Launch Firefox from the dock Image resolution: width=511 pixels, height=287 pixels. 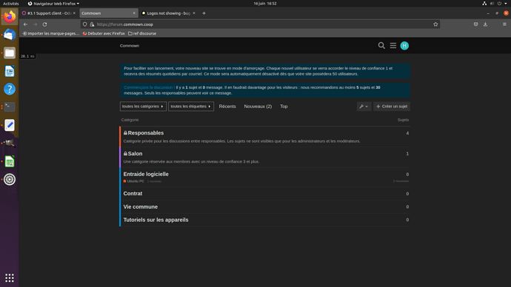coord(10,16)
